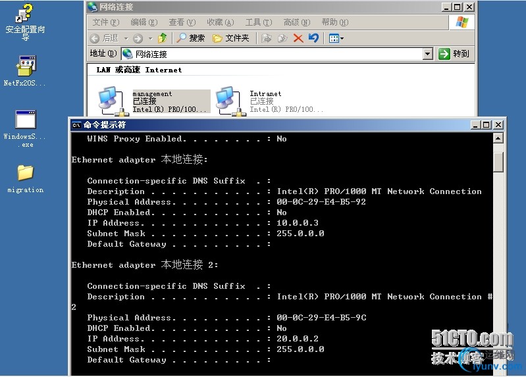Expand the address bar dropdown
This screenshot has width=526, height=377.
coord(427,54)
